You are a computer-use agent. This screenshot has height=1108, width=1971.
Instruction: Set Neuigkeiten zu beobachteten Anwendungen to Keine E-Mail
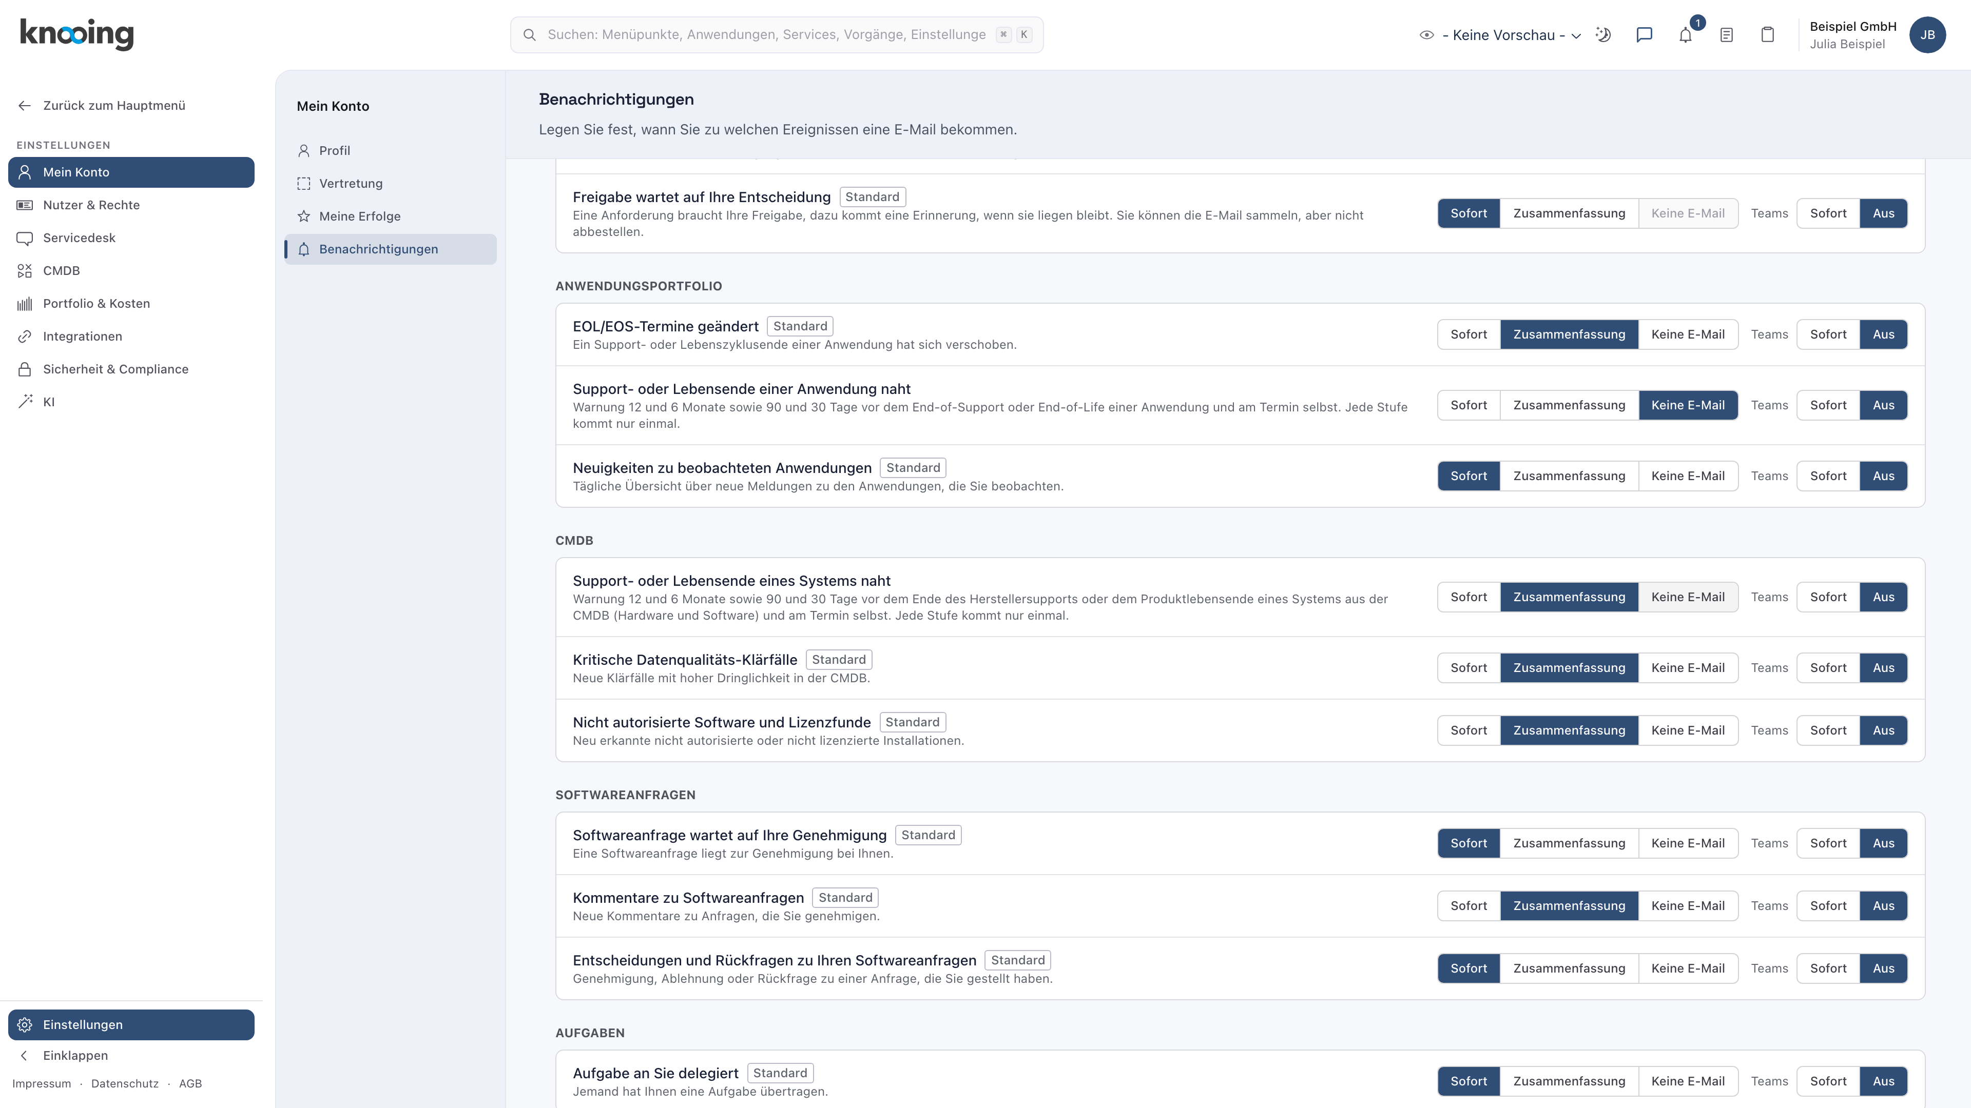click(x=1688, y=476)
